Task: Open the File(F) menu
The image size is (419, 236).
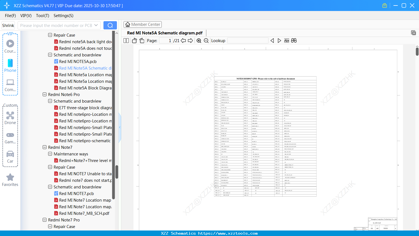Action: pos(10,16)
